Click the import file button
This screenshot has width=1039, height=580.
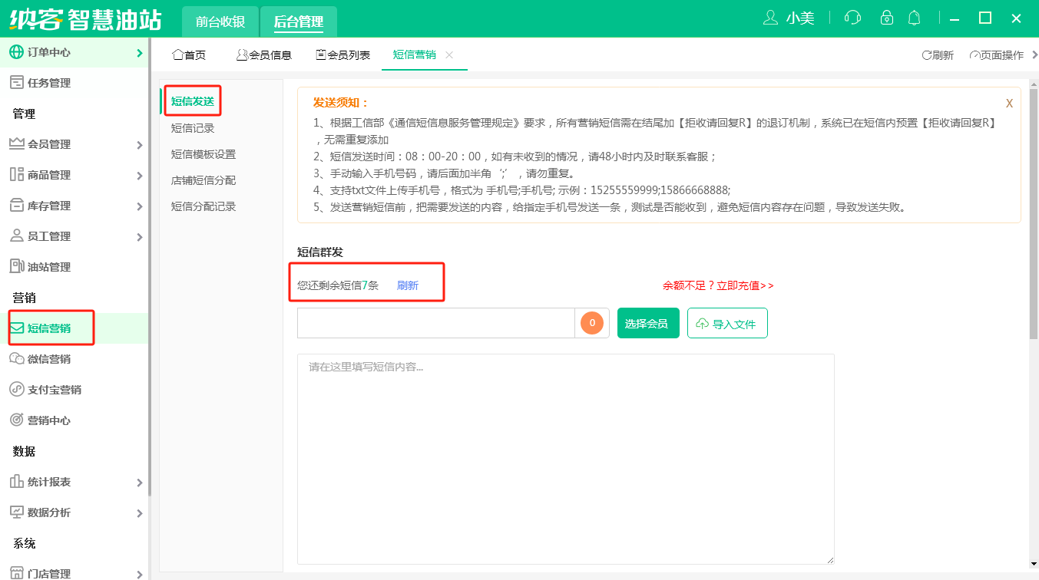[726, 324]
